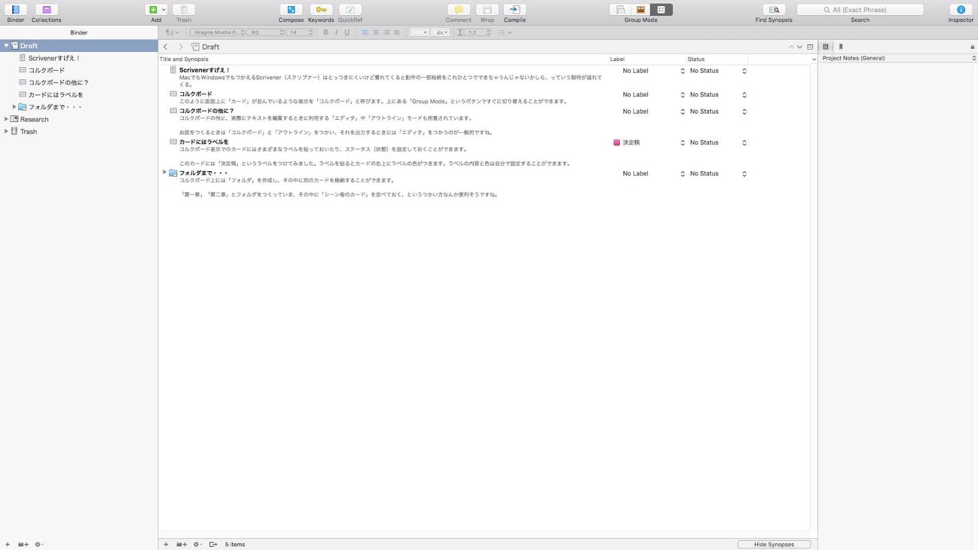
Task: Expand the フォルダまで・・・ row in the outliner
Action: [164, 173]
